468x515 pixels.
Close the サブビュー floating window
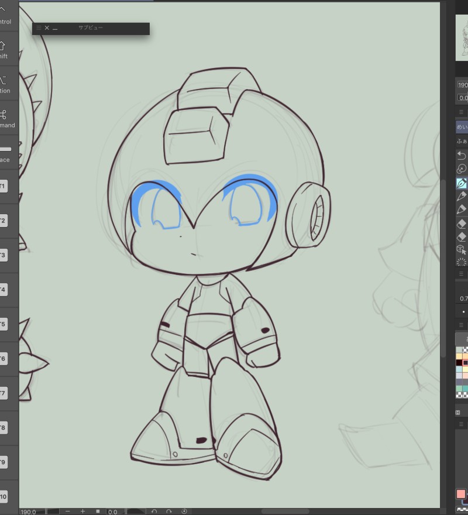point(47,28)
